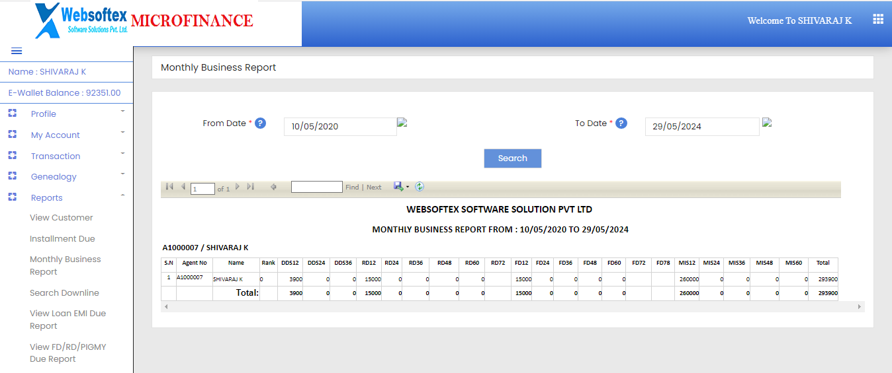Click the find text box in report toolbar
This screenshot has width=892, height=373.
(317, 187)
